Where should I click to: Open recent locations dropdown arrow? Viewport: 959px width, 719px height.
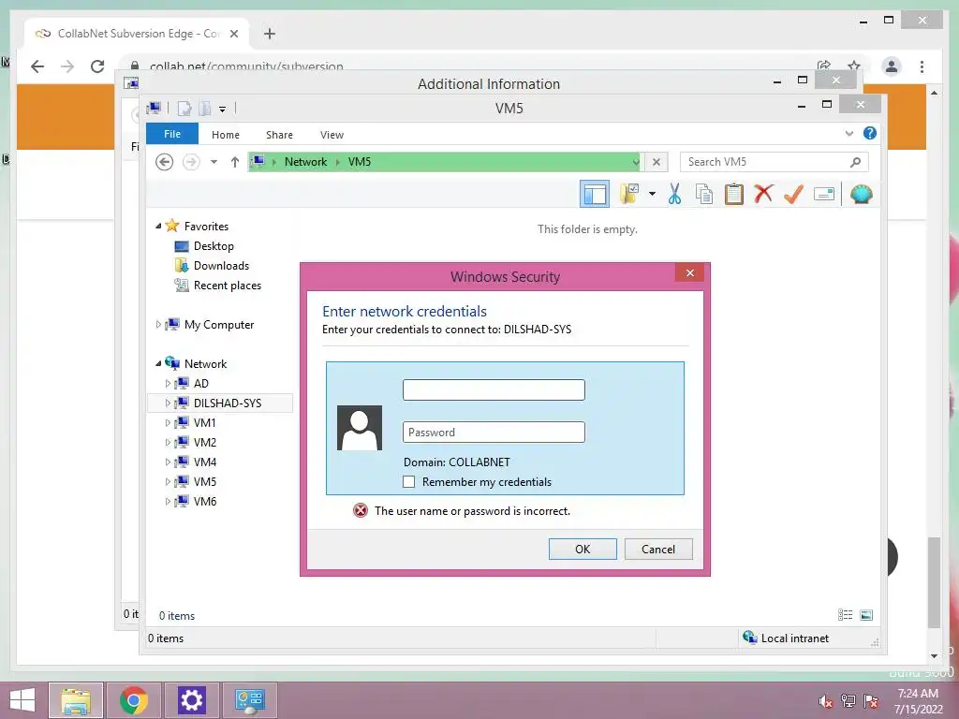point(214,162)
